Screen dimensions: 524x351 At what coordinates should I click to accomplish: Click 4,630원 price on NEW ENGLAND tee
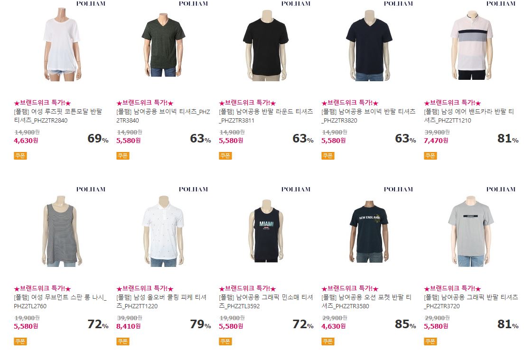tap(334, 326)
